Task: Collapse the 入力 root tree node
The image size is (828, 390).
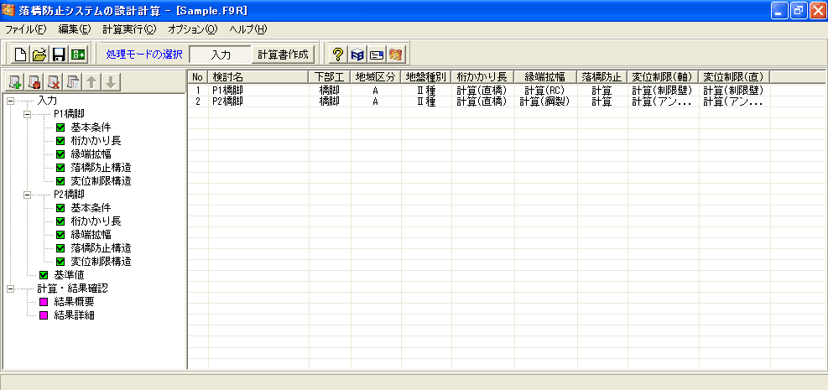Action: tap(11, 101)
